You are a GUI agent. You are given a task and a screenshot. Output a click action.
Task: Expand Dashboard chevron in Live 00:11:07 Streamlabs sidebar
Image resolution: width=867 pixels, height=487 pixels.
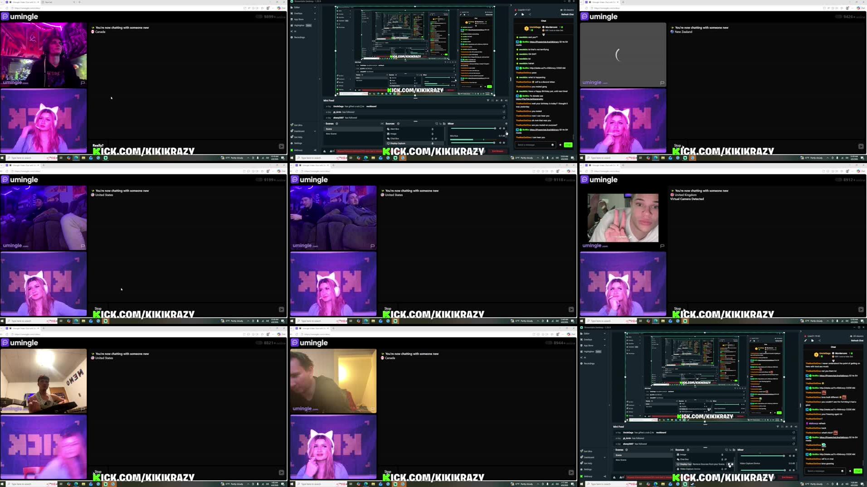pos(315,131)
